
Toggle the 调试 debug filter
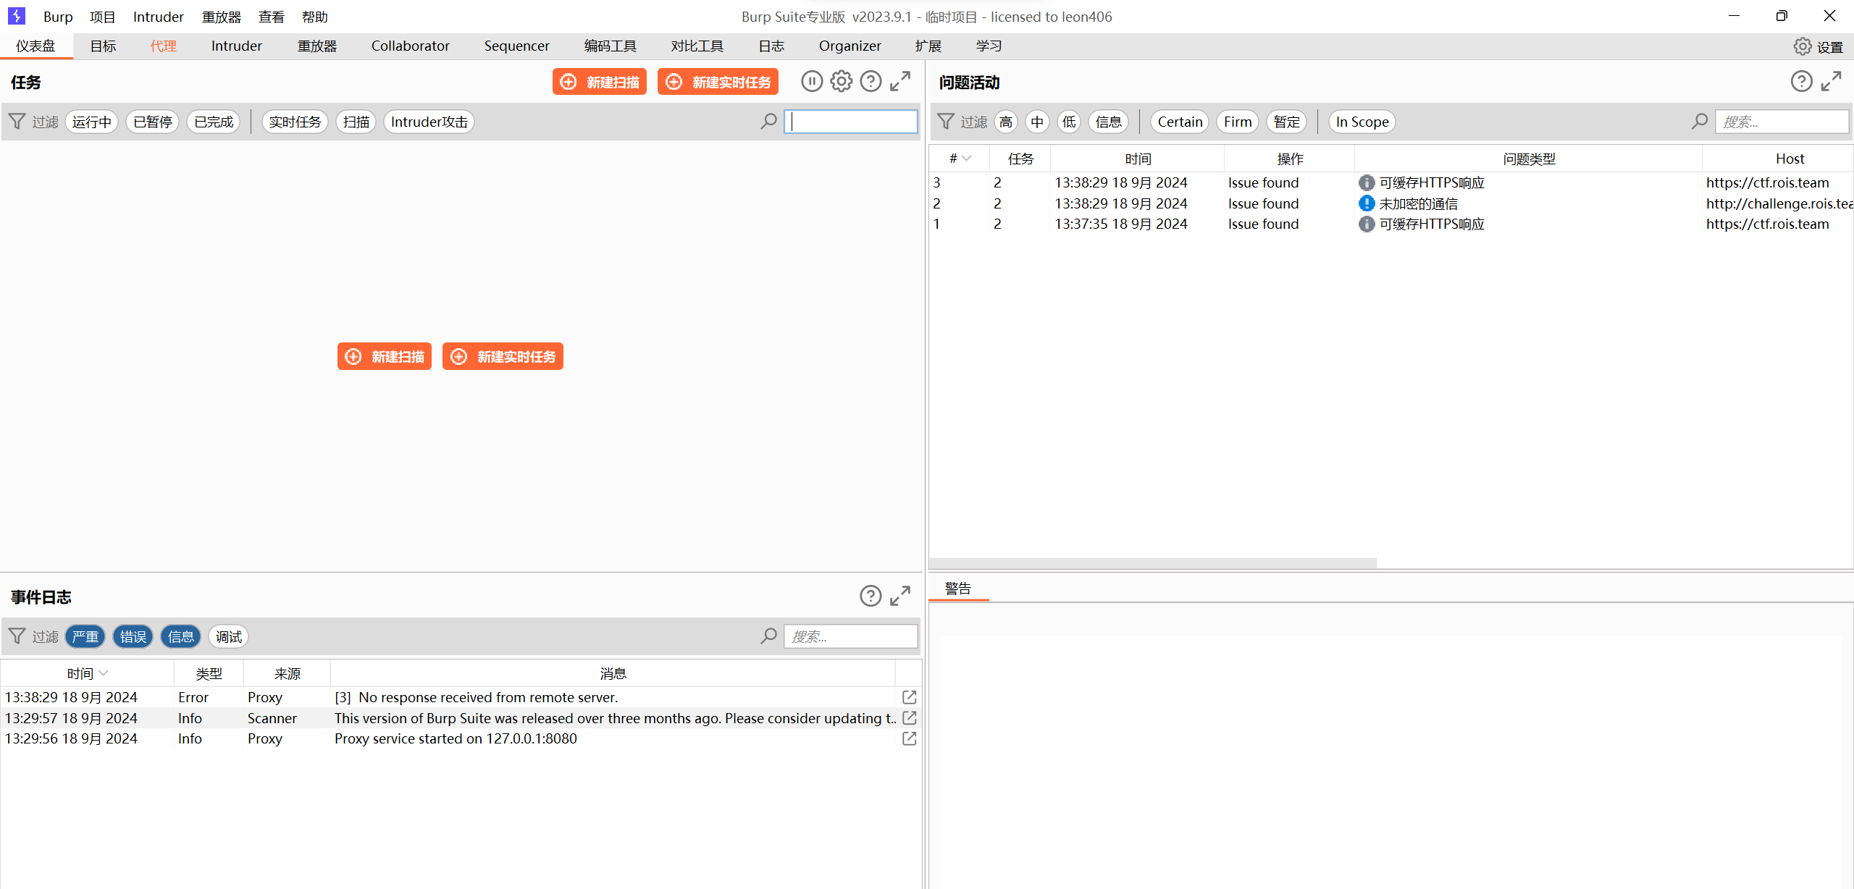[228, 637]
